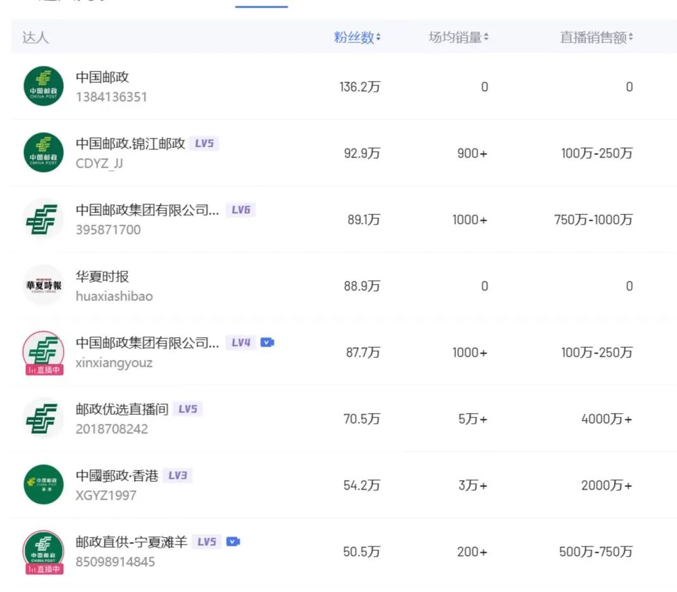The width and height of the screenshot is (677, 592).
Task: Open 邮政优选直播间 name link
Action: point(122,409)
